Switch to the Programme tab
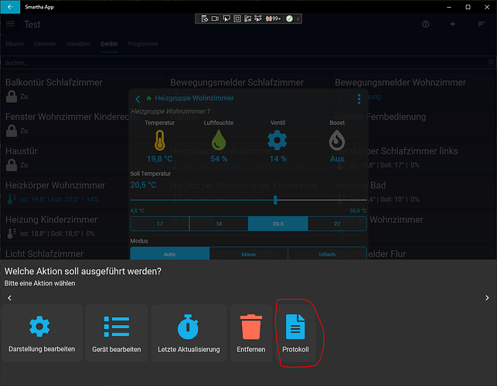 (x=143, y=44)
